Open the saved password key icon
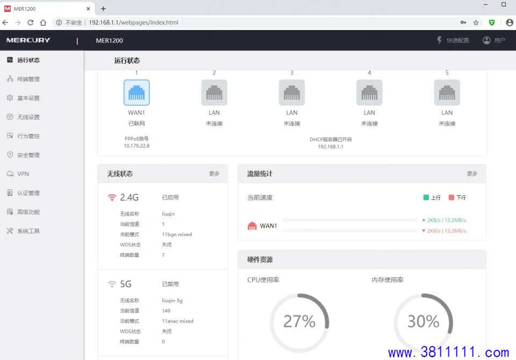This screenshot has height=360, width=516. (x=463, y=23)
